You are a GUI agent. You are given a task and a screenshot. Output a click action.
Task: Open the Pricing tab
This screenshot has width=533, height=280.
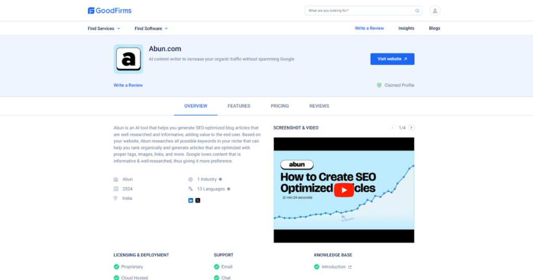[280, 106]
